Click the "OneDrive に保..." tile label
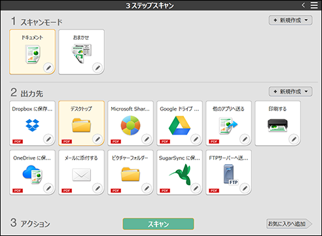Viewport: 322px width, 236px height. [x=32, y=158]
